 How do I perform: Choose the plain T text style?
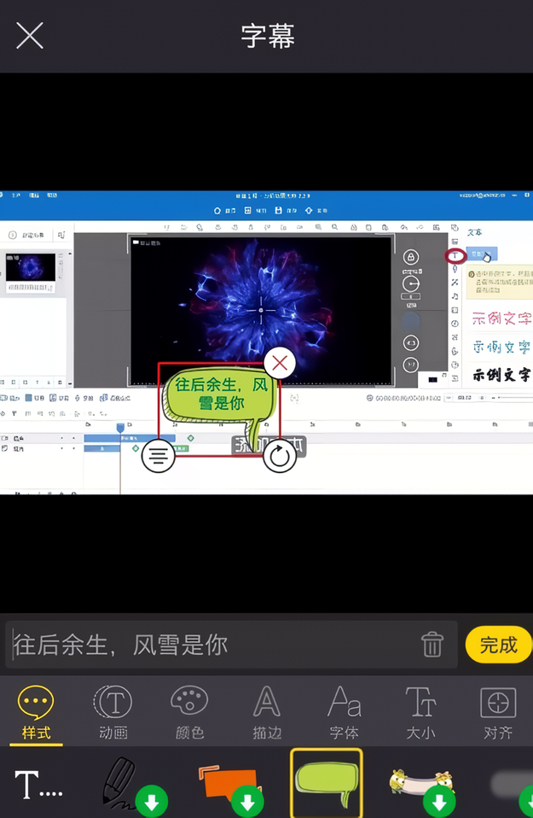pos(38,784)
